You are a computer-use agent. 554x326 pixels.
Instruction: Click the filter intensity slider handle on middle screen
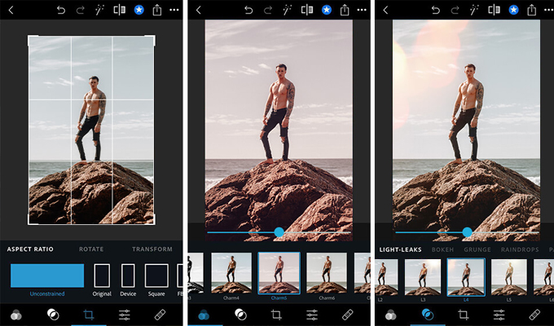(x=279, y=232)
